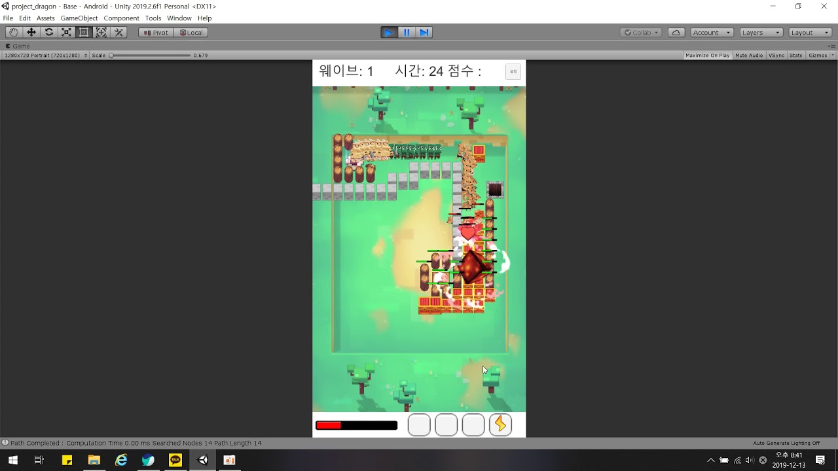Image resolution: width=838 pixels, height=471 pixels.
Task: Click the second empty skill slot
Action: pyautogui.click(x=446, y=425)
